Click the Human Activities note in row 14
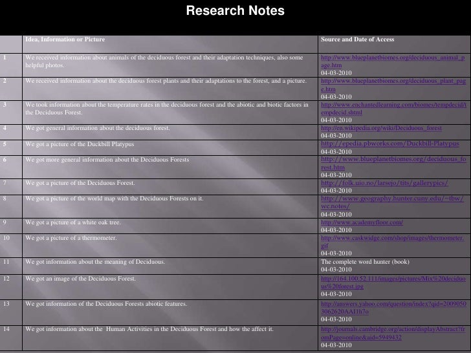Viewport: 471px width, 353px height. tap(149, 329)
